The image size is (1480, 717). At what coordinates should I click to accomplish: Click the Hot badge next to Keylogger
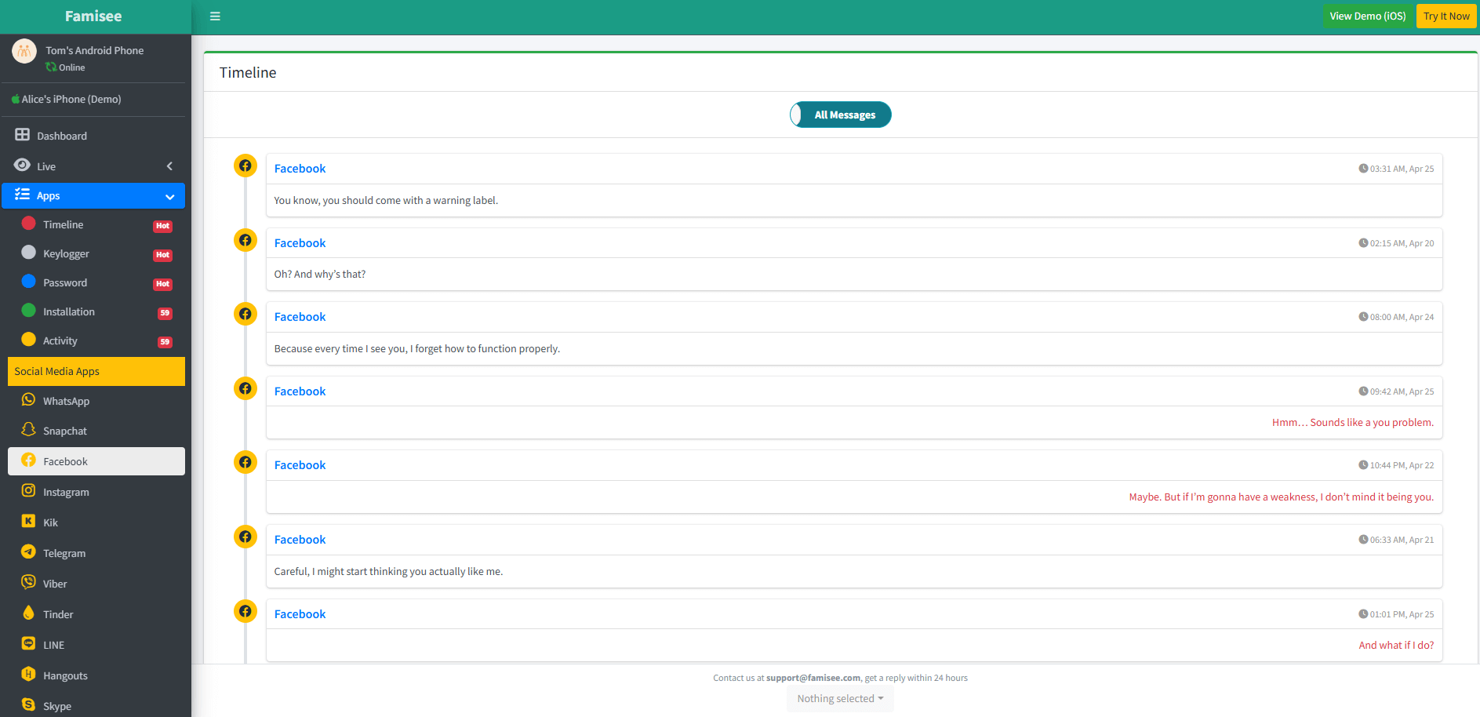162,255
